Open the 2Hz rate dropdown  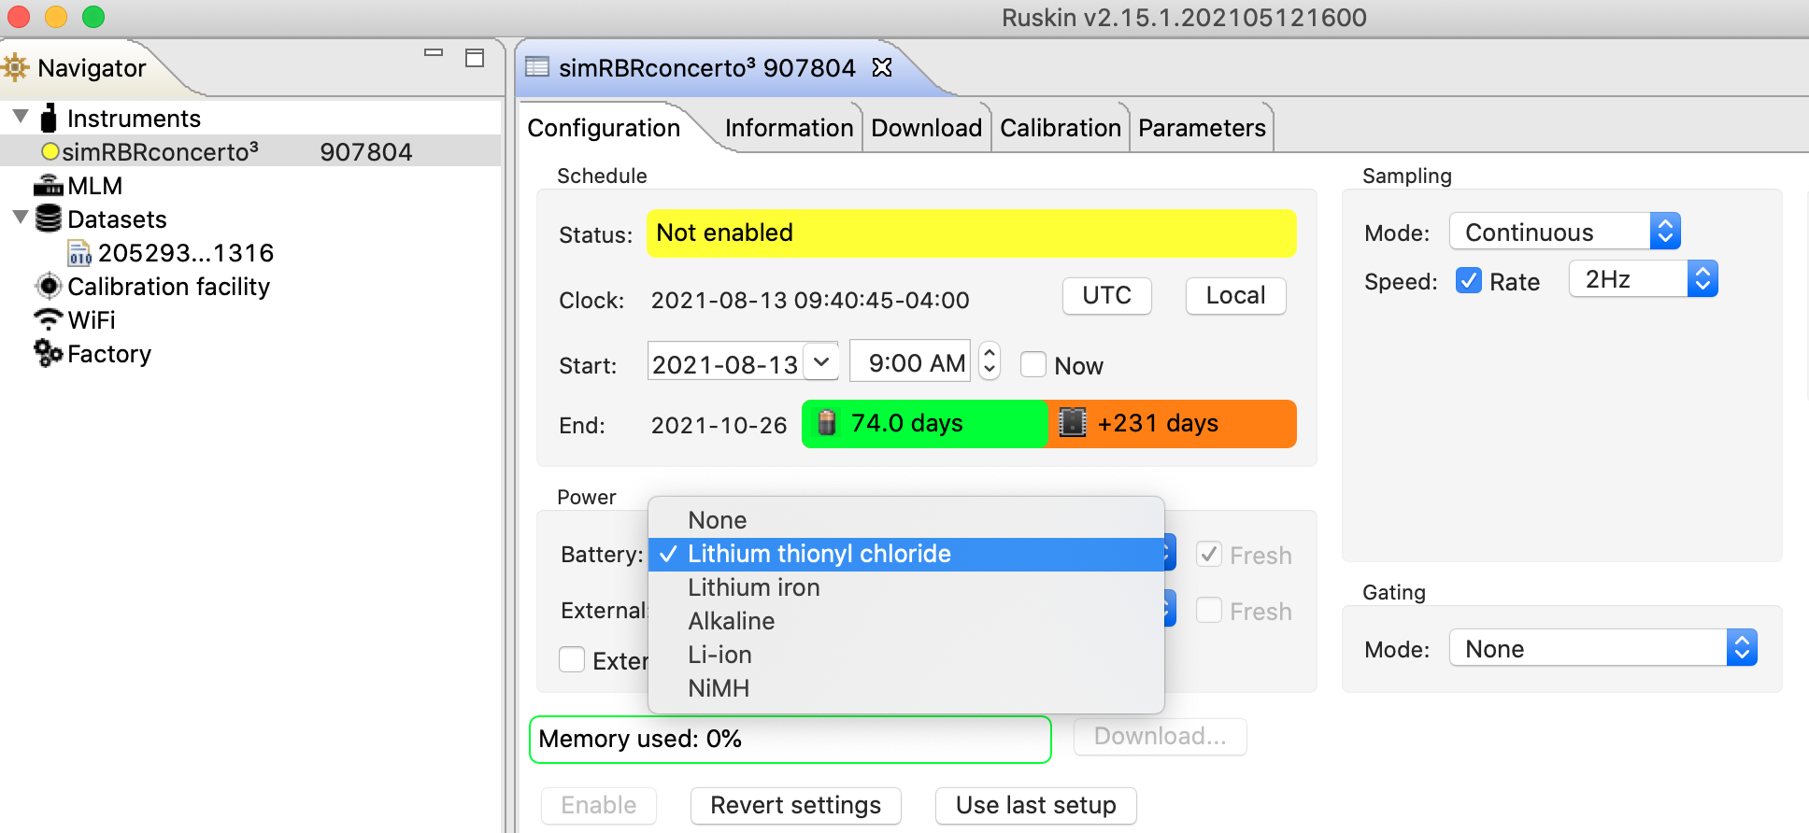tap(1643, 279)
